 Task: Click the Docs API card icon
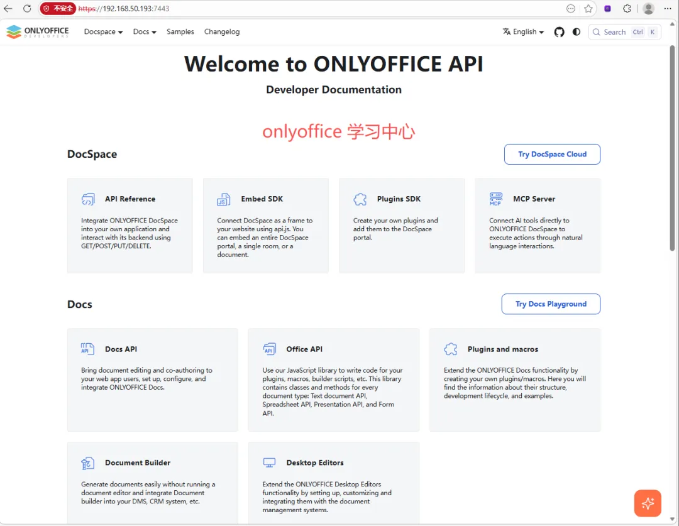coord(87,349)
